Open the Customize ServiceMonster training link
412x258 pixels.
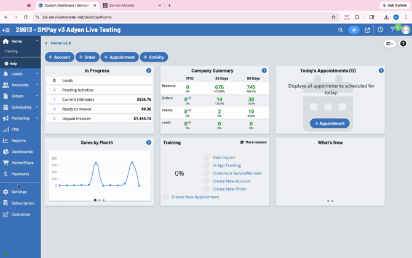coord(237,173)
